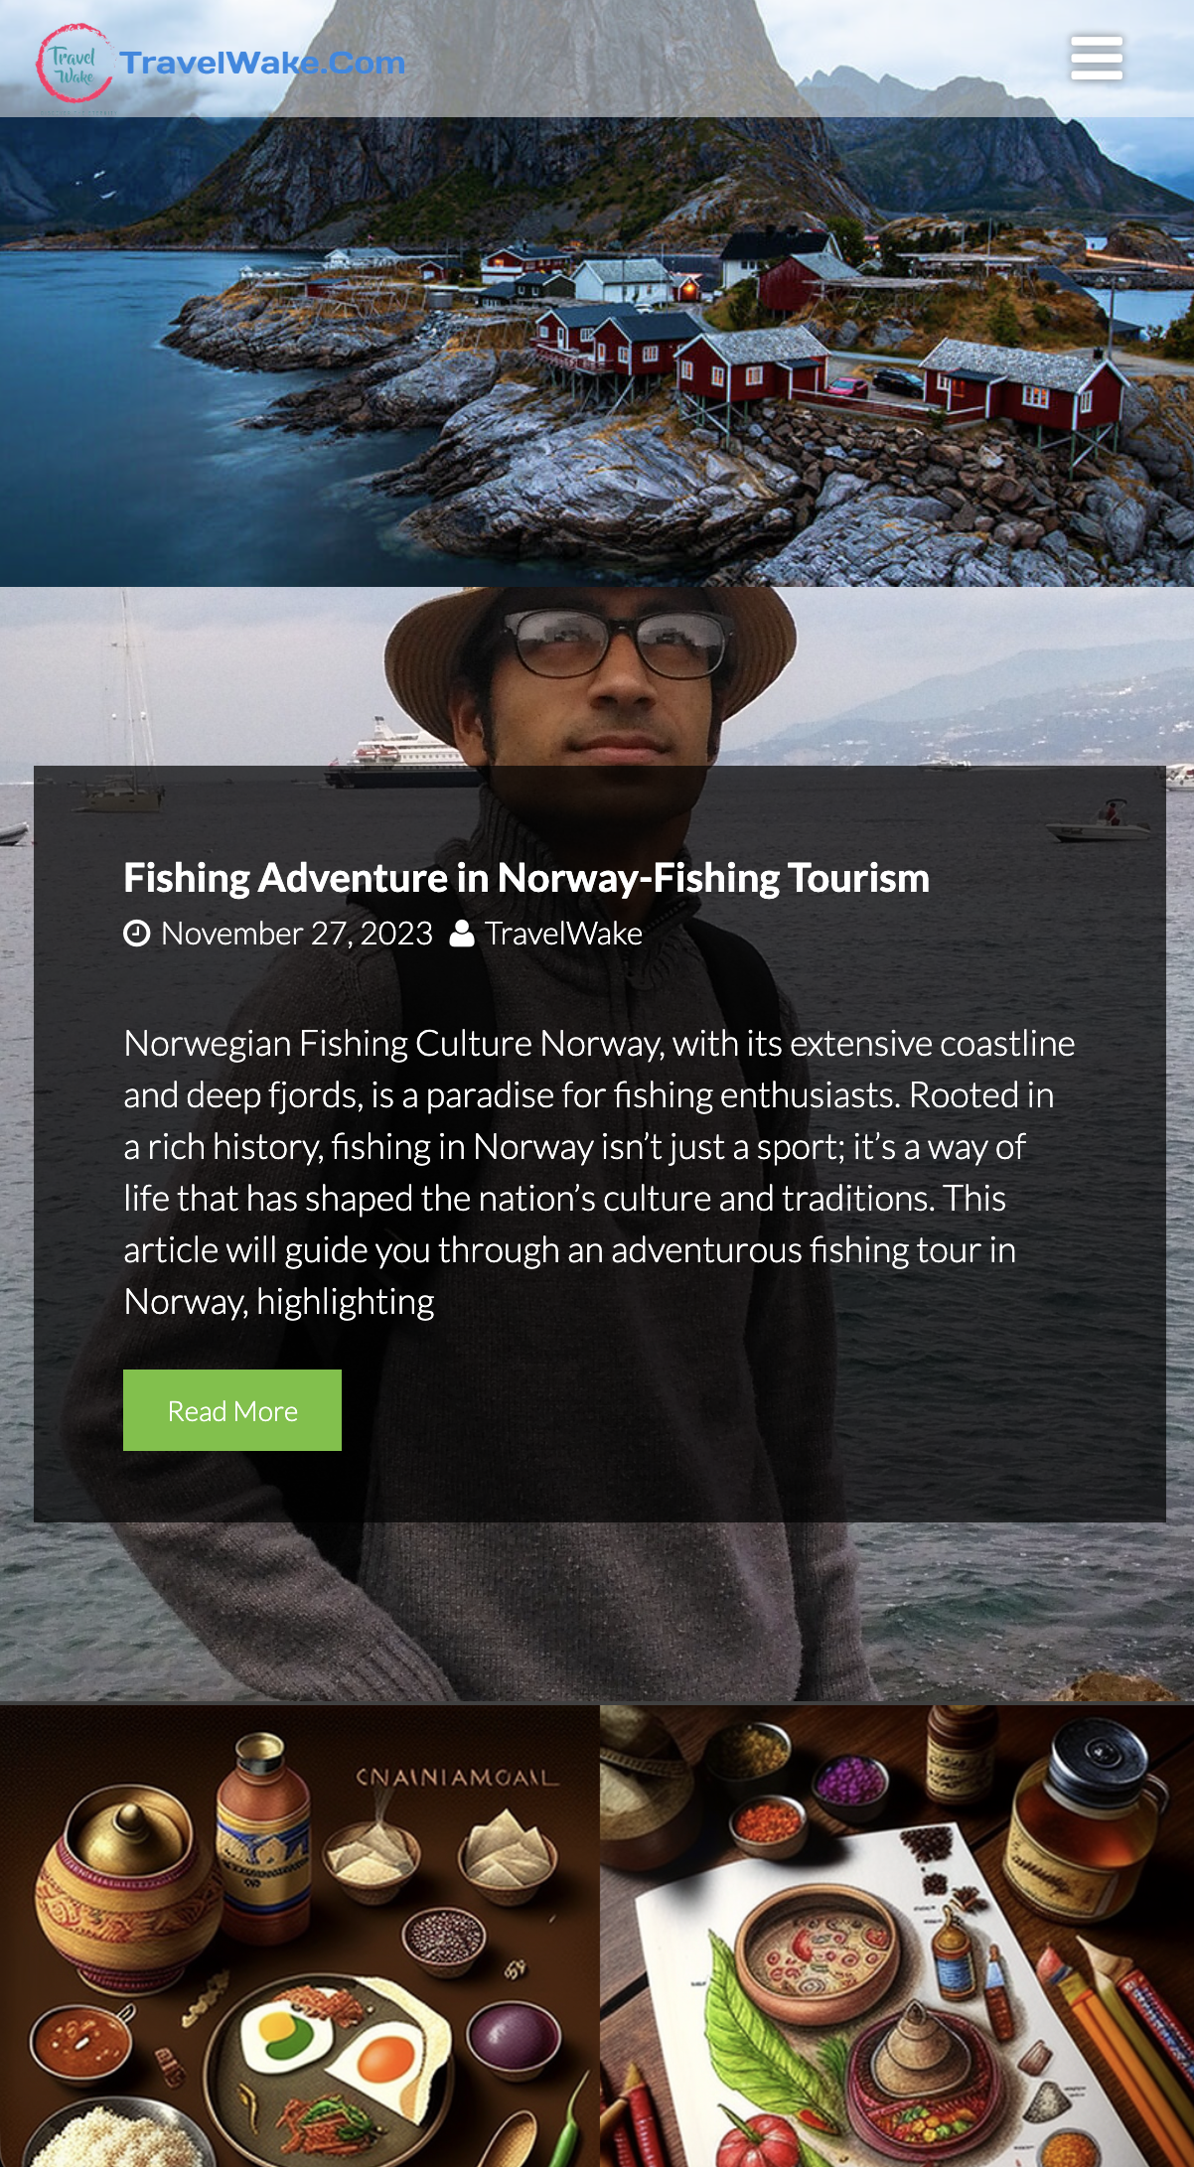Click the circular Travel Wake logo
The width and height of the screenshot is (1194, 2167).
[x=74, y=63]
